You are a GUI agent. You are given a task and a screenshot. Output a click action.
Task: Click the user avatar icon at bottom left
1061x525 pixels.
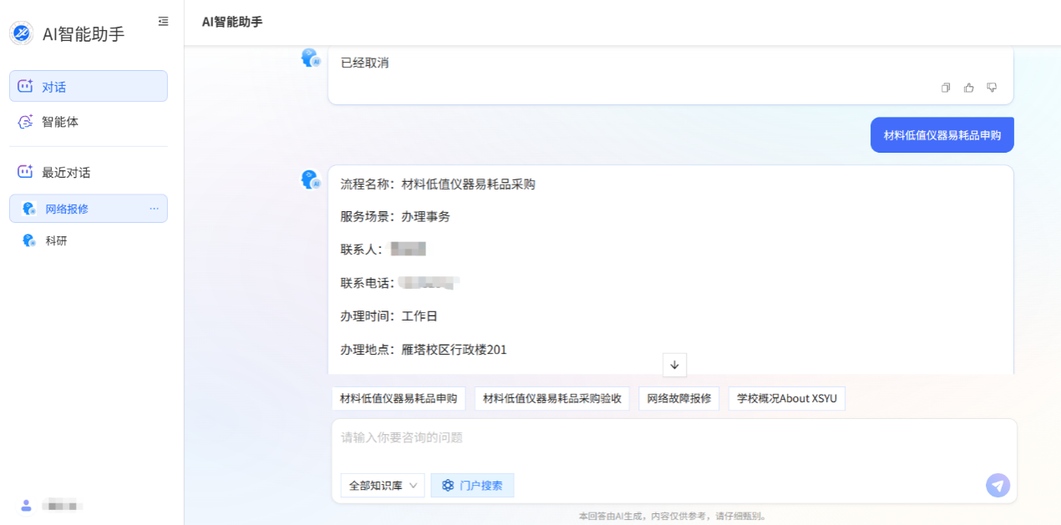point(26,505)
